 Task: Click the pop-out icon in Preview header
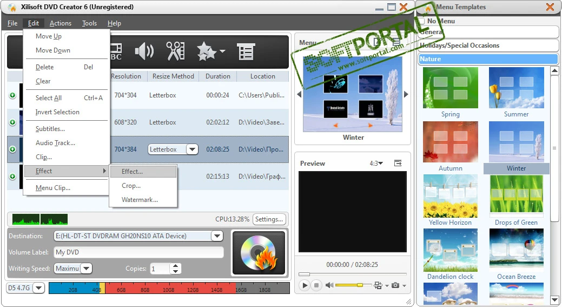[x=398, y=163]
